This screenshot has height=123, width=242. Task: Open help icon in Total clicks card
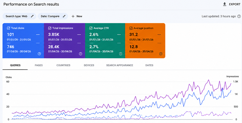pos(39,54)
